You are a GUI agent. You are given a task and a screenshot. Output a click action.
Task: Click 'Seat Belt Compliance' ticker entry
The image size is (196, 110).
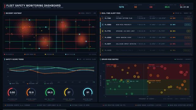49,105
